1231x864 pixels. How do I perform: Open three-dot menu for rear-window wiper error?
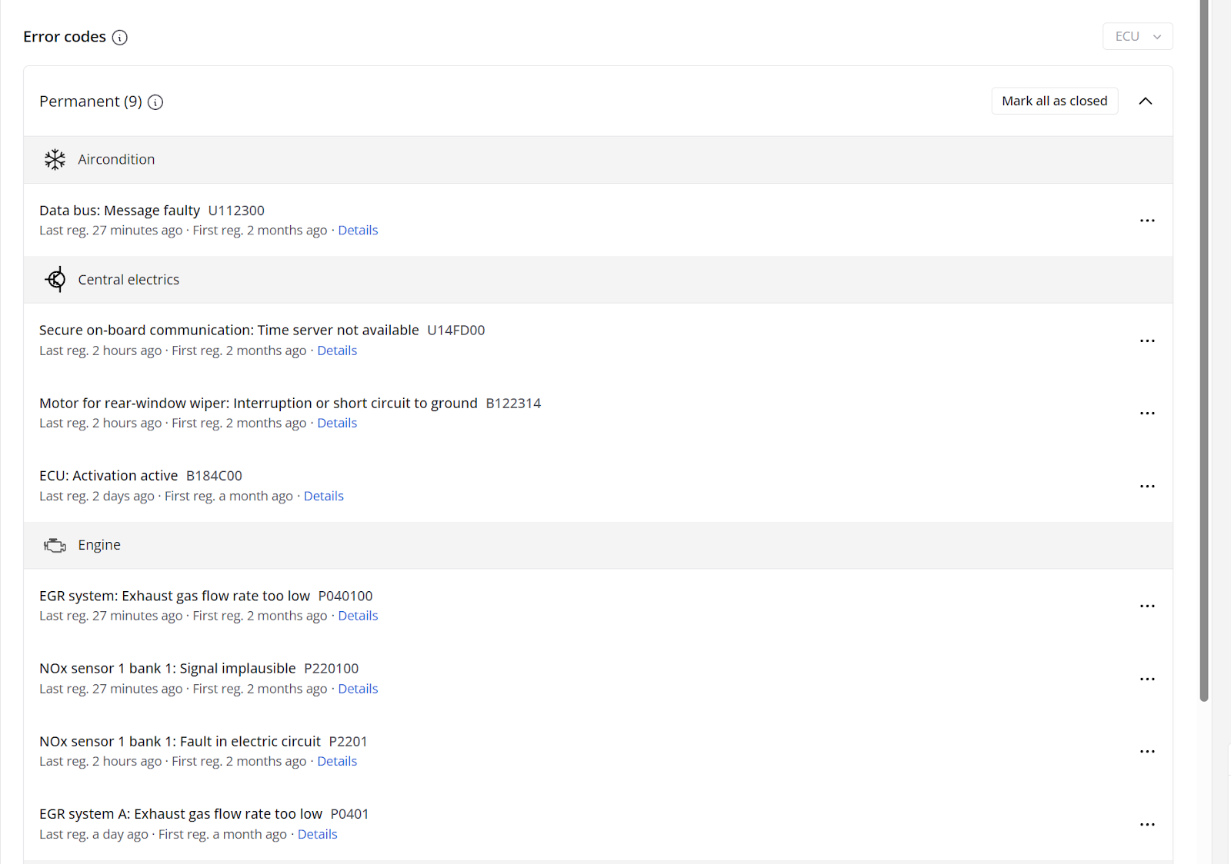tap(1146, 414)
